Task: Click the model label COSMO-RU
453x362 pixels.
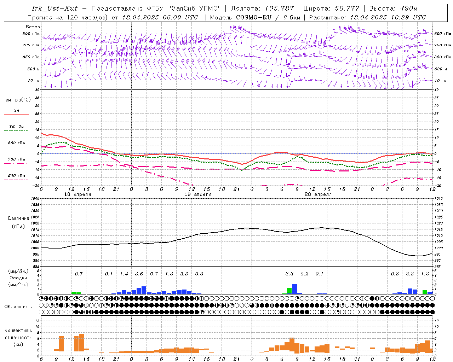Action: pos(254,17)
